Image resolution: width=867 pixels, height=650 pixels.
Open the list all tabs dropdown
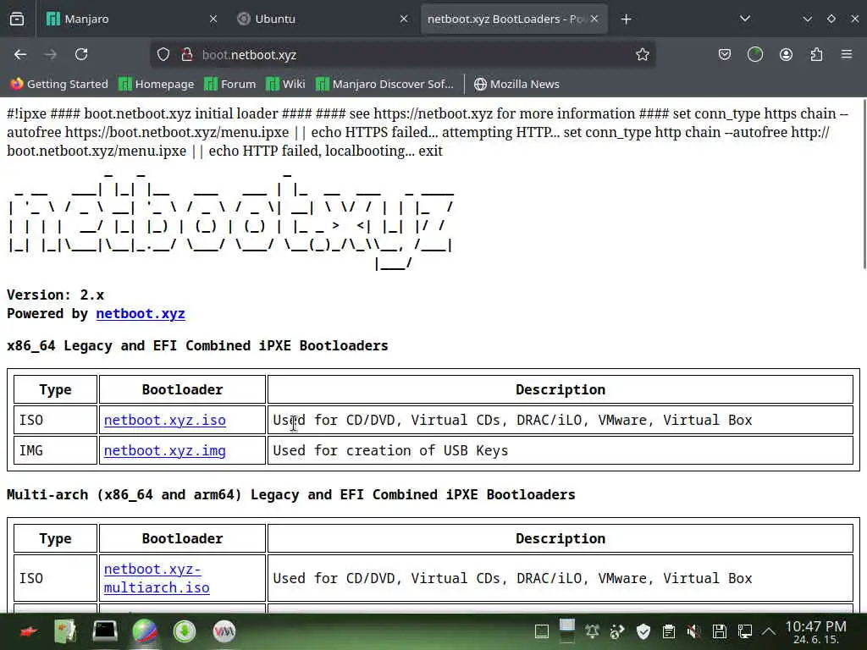[745, 19]
